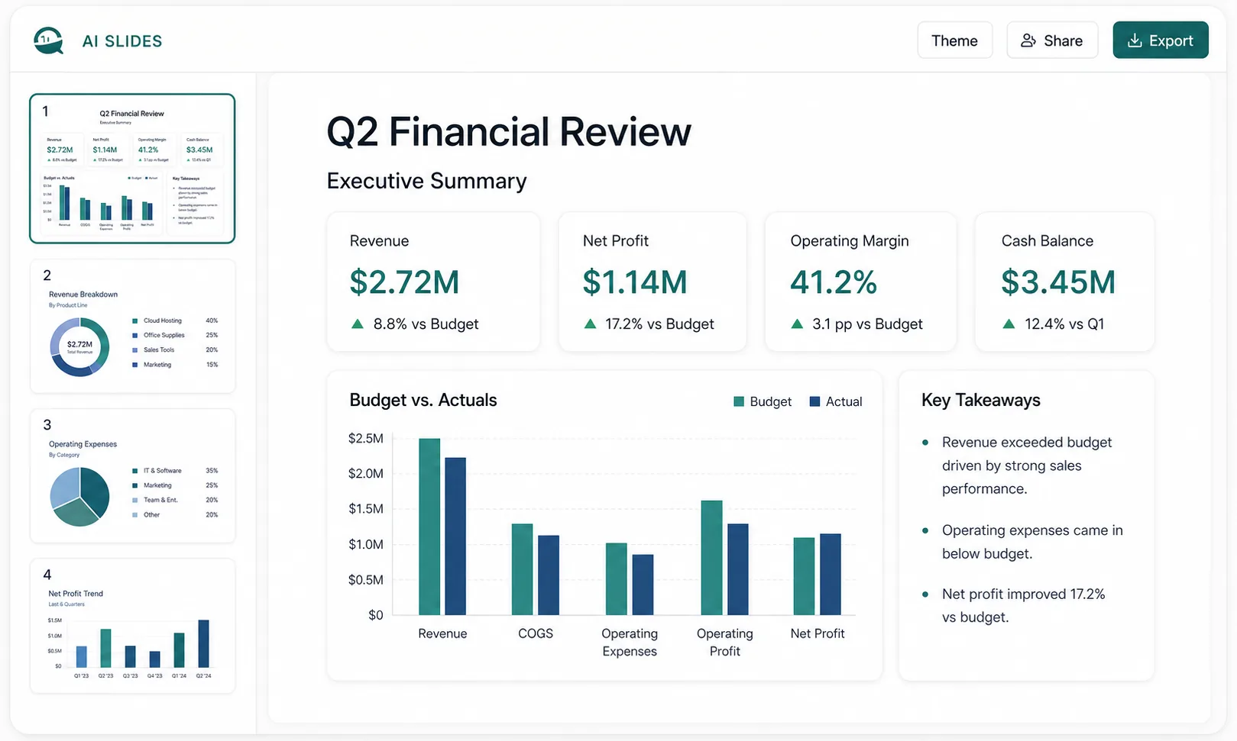Click the 12.4% vs Q1 text
Viewport: 1237px width, 741px height.
point(1064,324)
